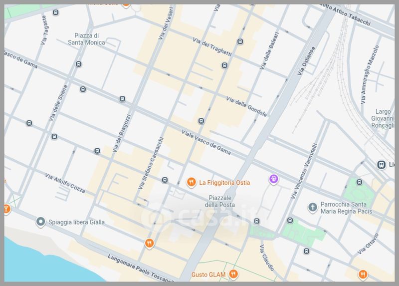Click the La Friggitoria Ostia restaurant icon
This screenshot has height=286, width=399.
tap(191, 183)
